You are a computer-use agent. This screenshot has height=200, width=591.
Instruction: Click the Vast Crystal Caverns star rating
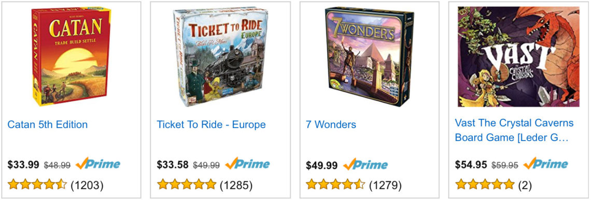click(485, 184)
